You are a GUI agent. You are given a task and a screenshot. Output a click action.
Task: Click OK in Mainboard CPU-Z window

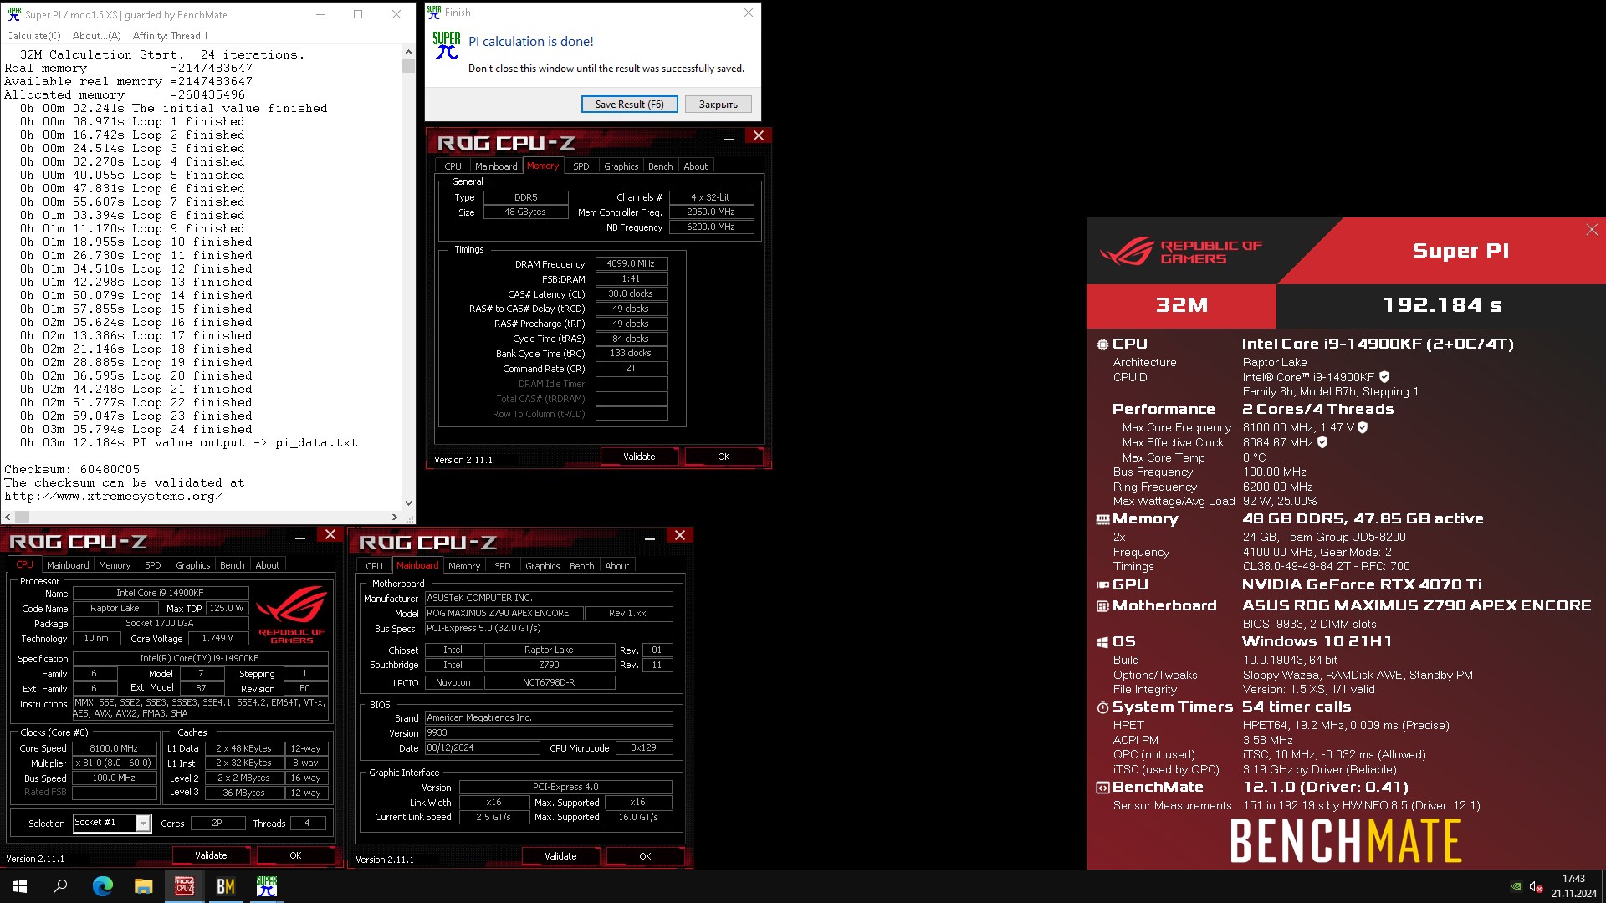coord(645,856)
